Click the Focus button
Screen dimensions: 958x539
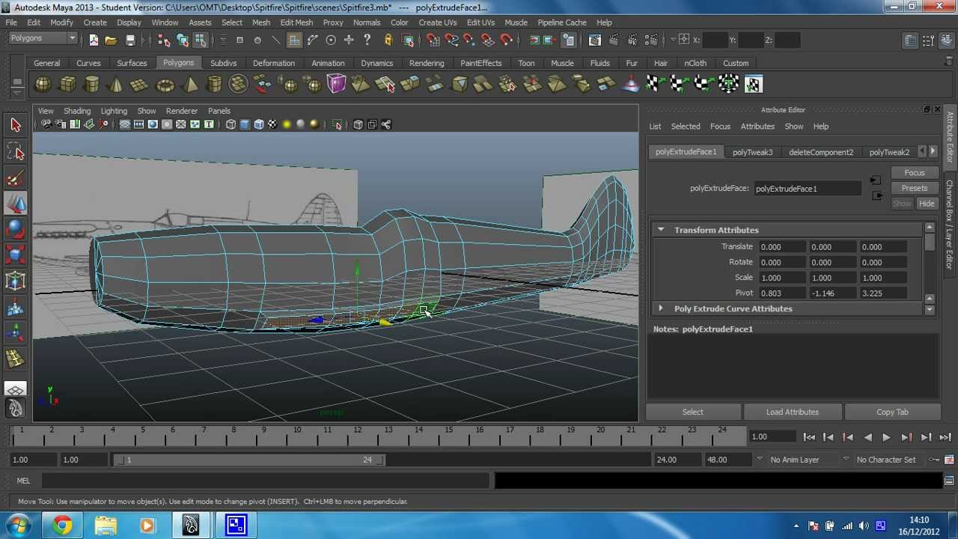(x=914, y=173)
